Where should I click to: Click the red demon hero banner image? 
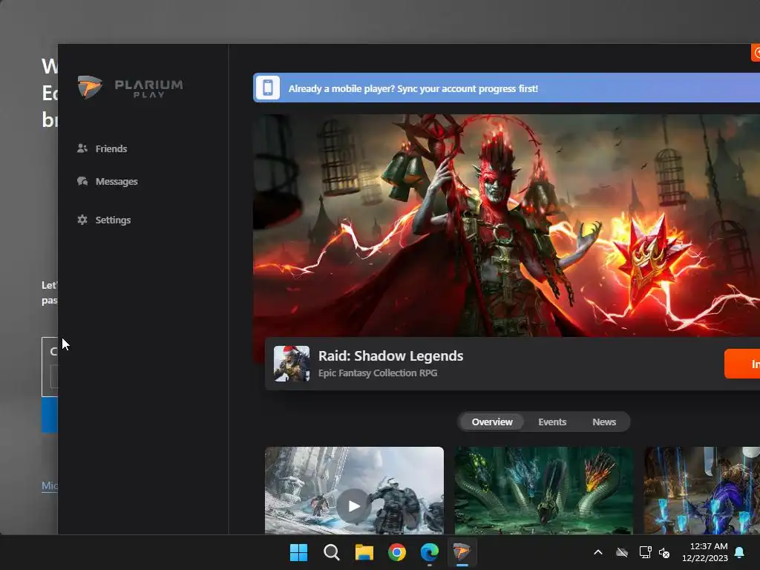click(506, 226)
